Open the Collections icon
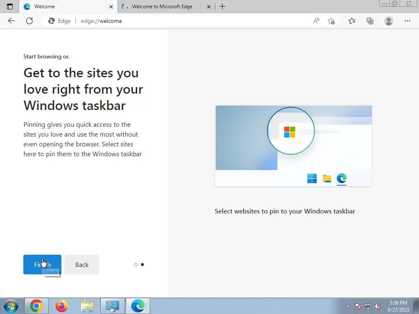419x314 pixels. [x=370, y=21]
